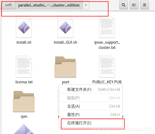Image resolution: width=155 pixels, height=134 pixels.
Task: Choose 在终端打开(E) from context menu
Action: pyautogui.click(x=91, y=123)
